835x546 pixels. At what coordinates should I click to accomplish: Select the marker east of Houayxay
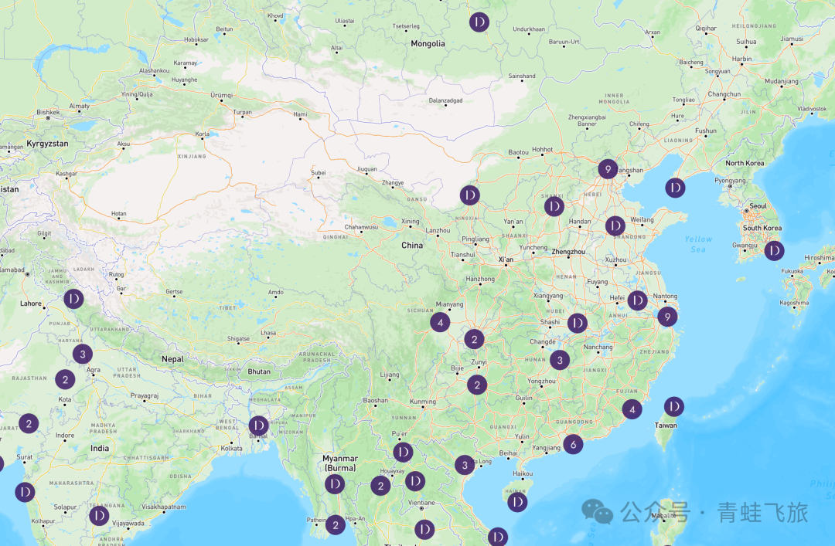click(415, 482)
